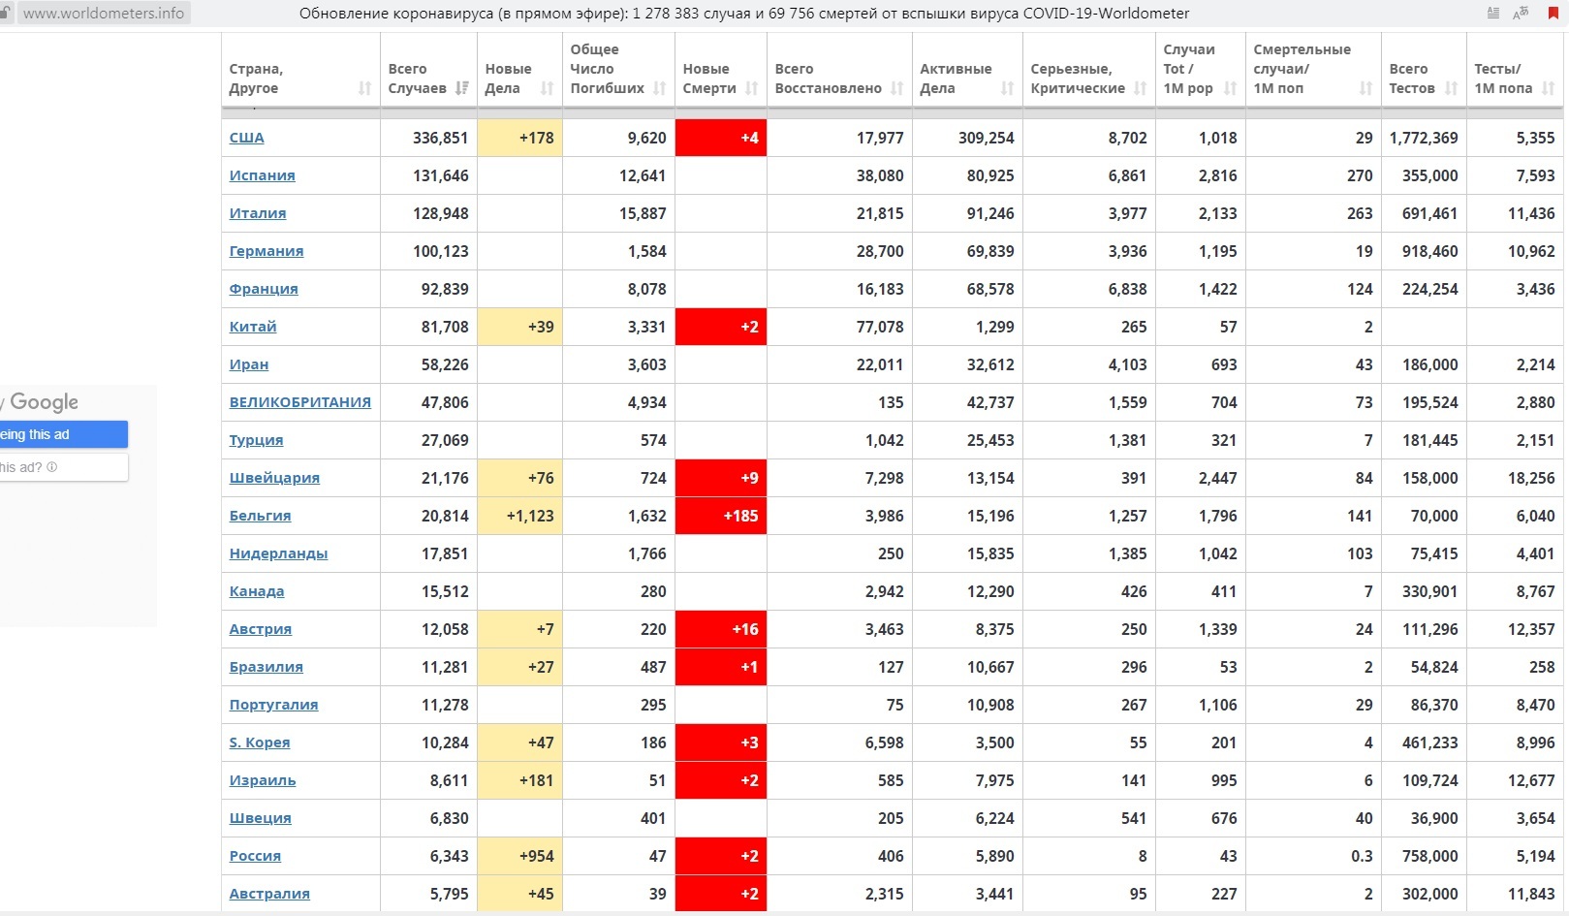Click Австрия new deaths cell +16
This screenshot has height=916, width=1569.
[721, 629]
